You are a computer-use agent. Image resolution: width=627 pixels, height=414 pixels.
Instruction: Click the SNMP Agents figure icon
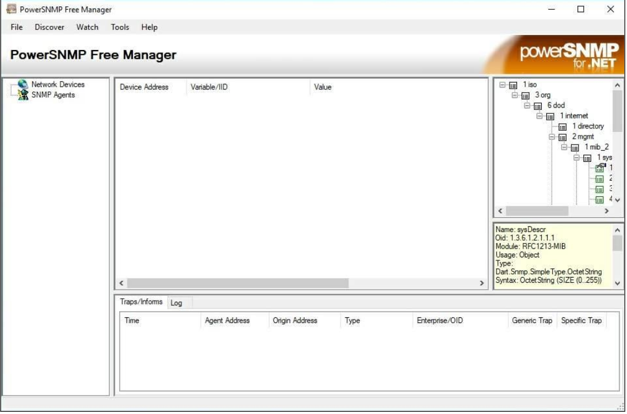click(x=23, y=95)
